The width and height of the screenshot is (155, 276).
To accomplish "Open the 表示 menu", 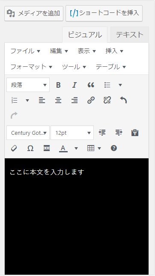I will [x=86, y=51].
